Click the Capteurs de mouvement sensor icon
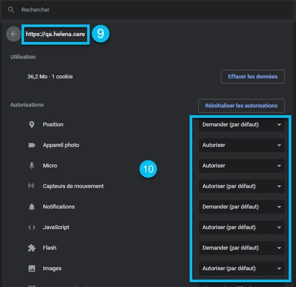This screenshot has width=296, height=287. point(31,186)
